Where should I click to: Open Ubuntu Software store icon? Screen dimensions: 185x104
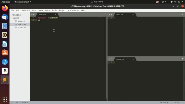5,53
